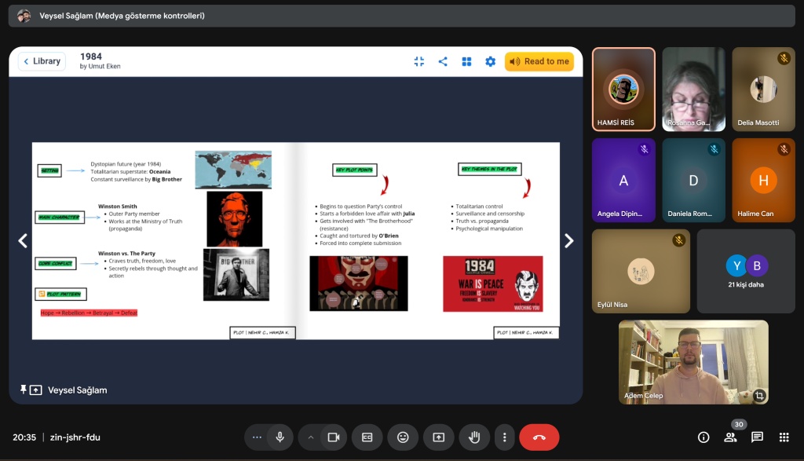Select Eylül Nisa participant tile
The width and height of the screenshot is (804, 461).
click(x=641, y=271)
